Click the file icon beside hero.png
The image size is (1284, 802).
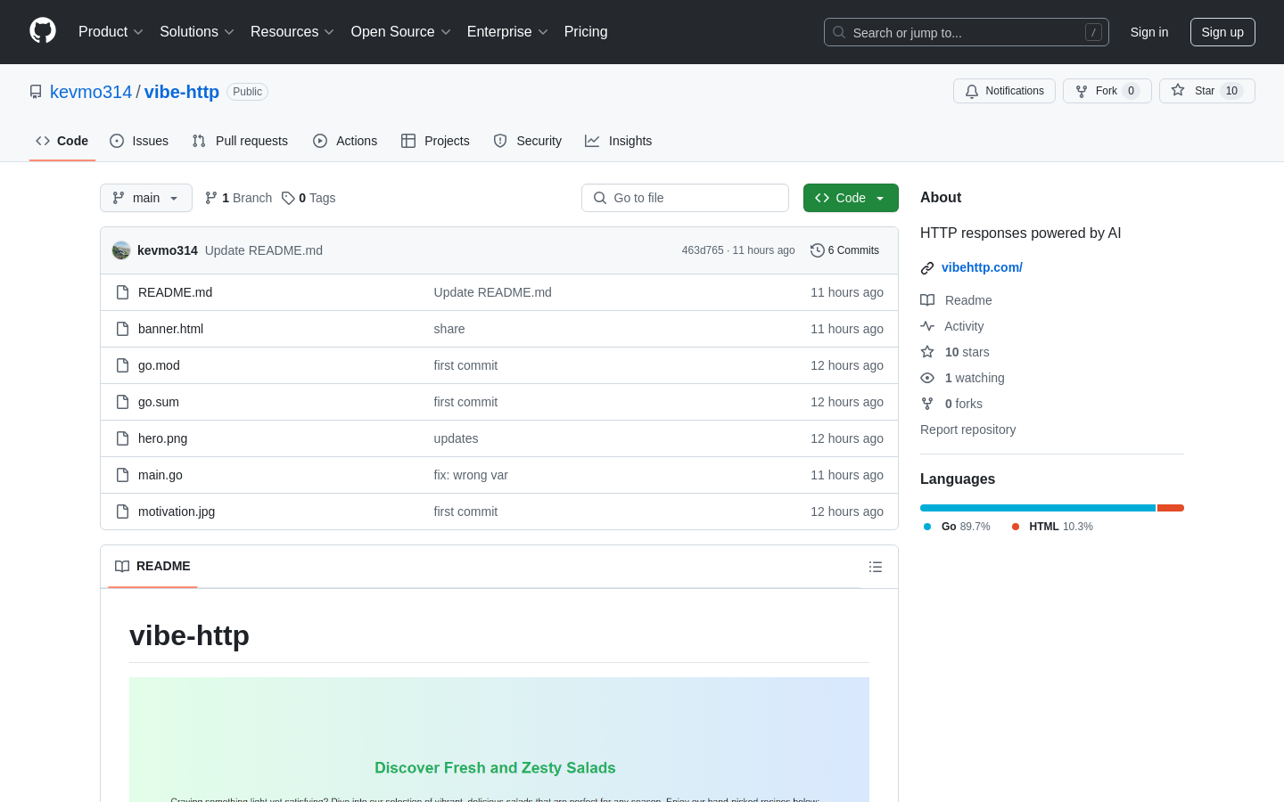(123, 438)
